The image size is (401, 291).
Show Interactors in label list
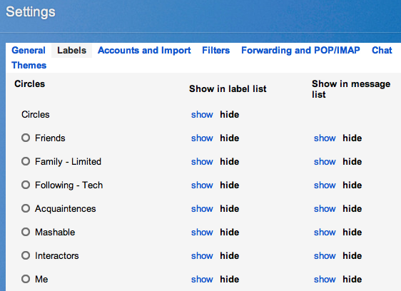(202, 256)
